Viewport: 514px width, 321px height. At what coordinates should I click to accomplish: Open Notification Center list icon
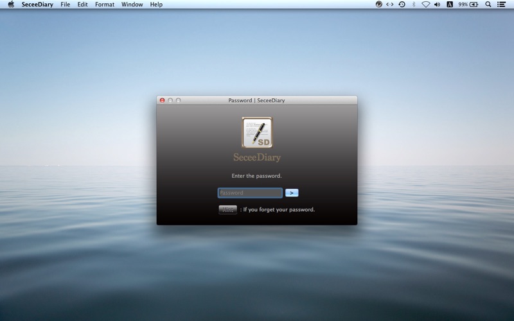[x=501, y=4]
